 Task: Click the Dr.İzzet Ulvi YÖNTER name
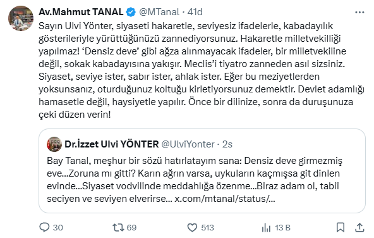(112, 144)
